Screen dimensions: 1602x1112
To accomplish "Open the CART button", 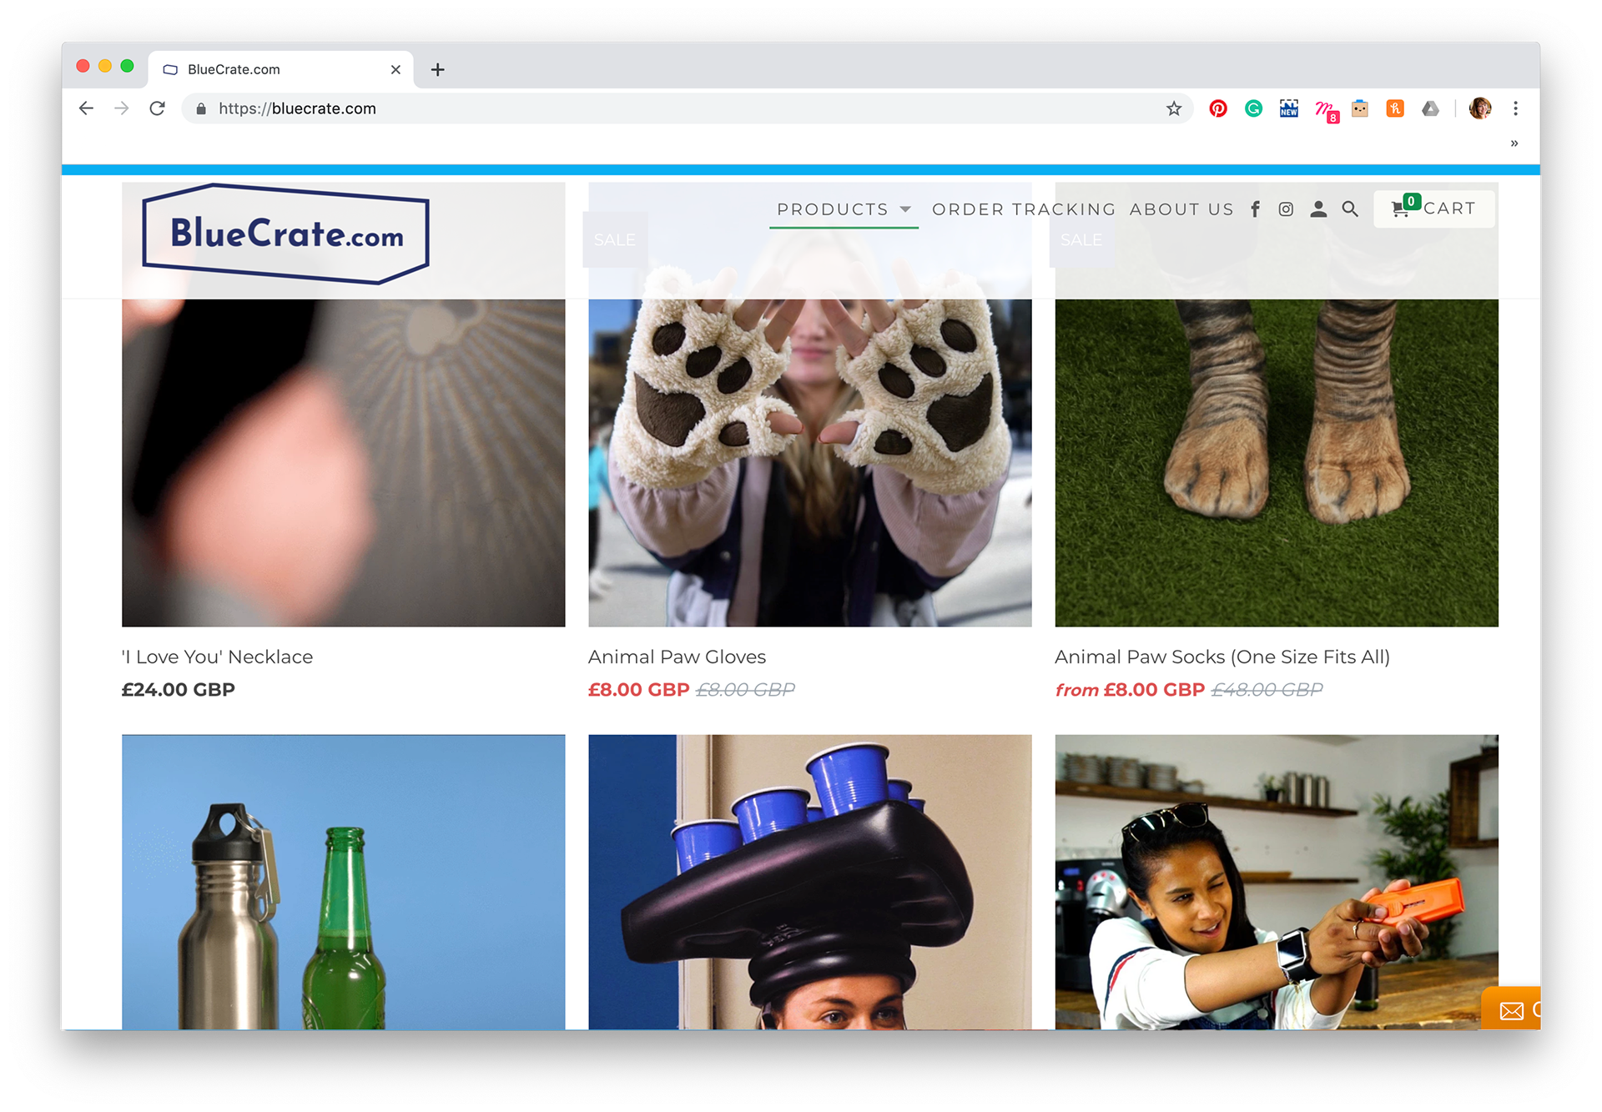I will 1433,209.
